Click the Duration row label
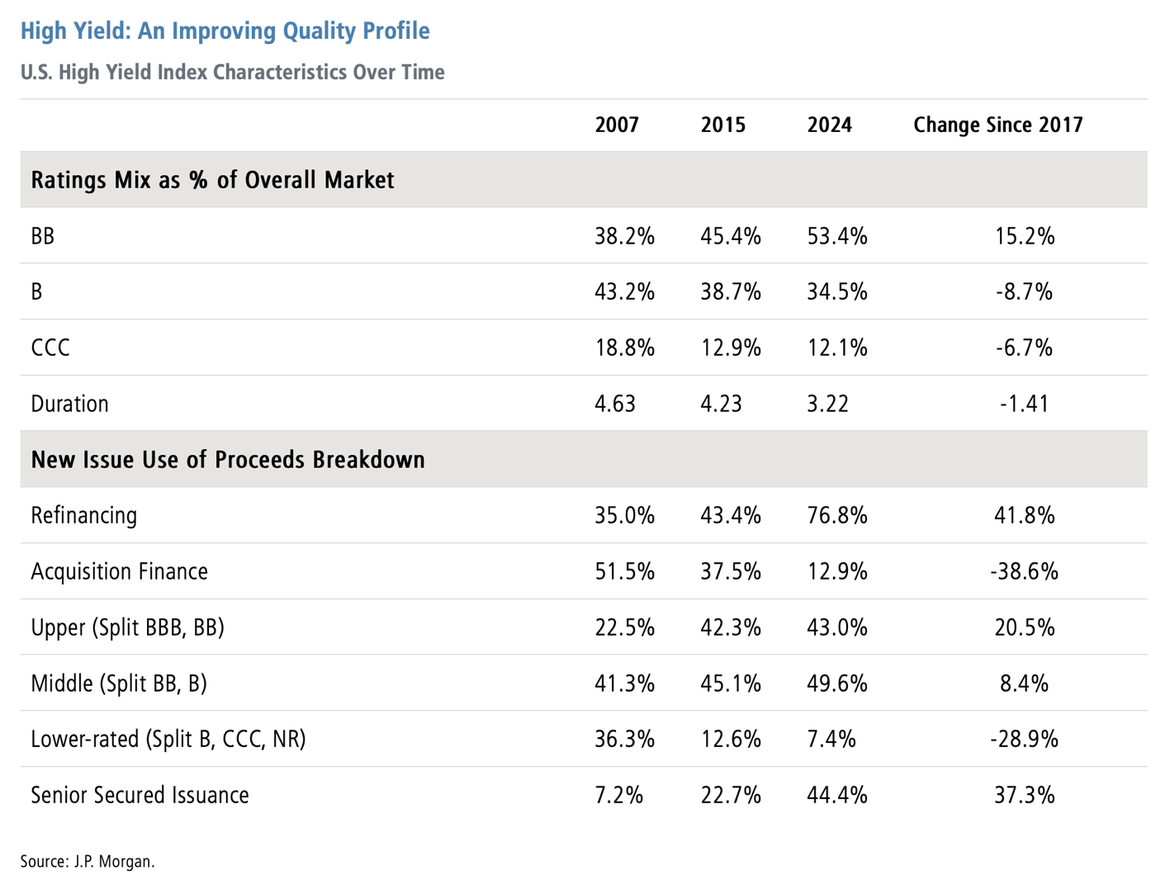Screen dimensions: 1165x880 tap(69, 405)
